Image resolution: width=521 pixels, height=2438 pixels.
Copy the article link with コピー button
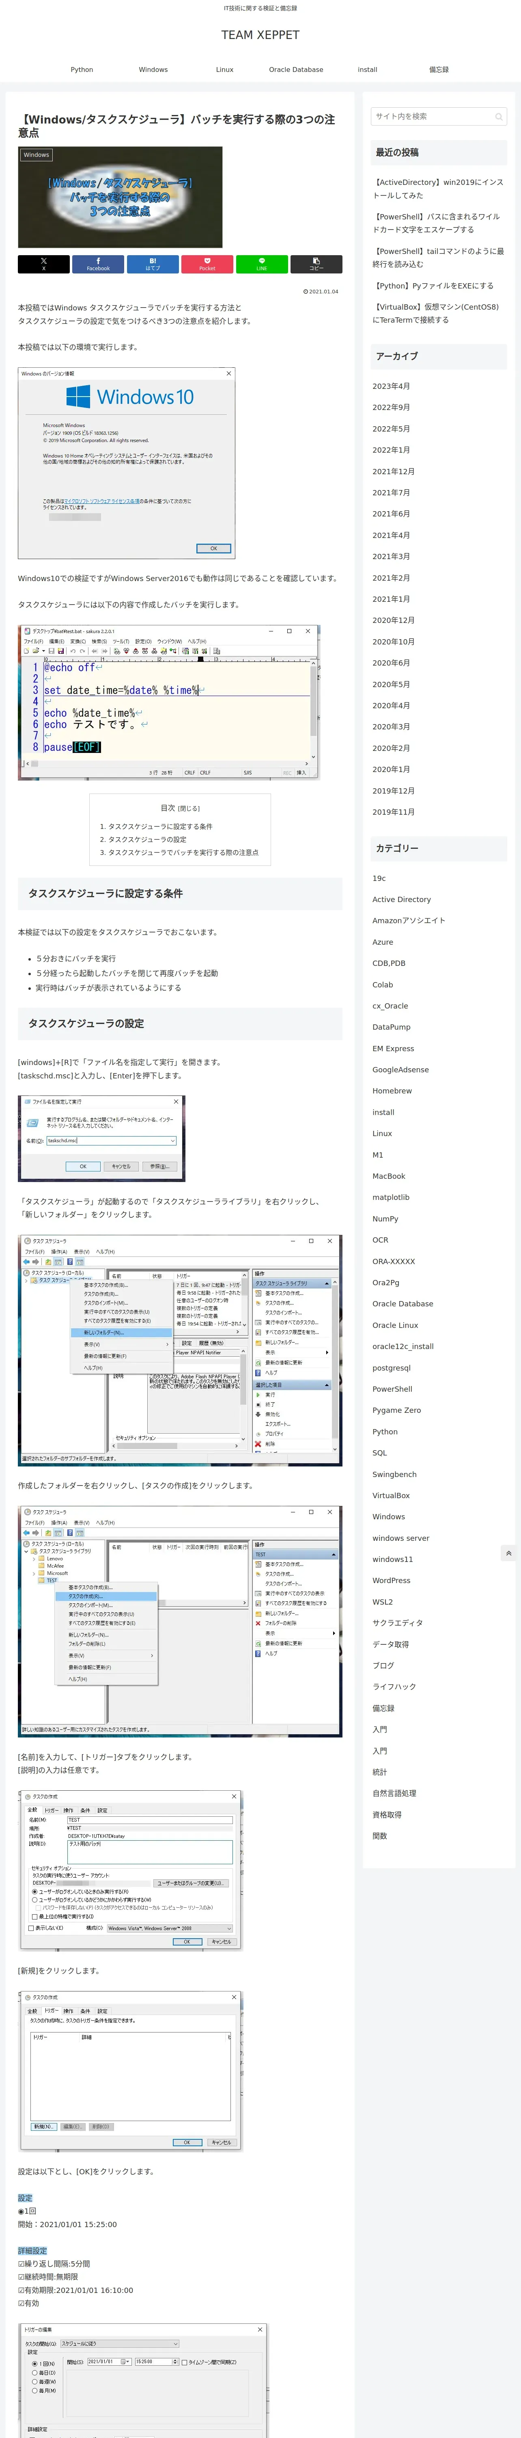[x=316, y=264]
